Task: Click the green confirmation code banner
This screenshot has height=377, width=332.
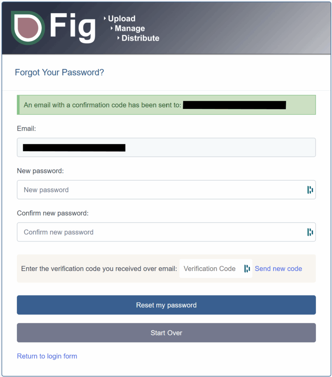Action: coord(166,105)
